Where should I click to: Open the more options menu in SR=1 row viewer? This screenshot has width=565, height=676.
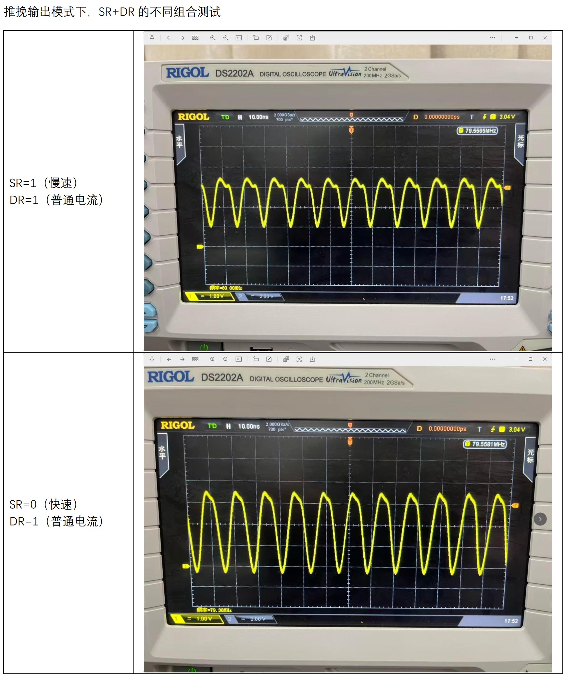click(492, 38)
